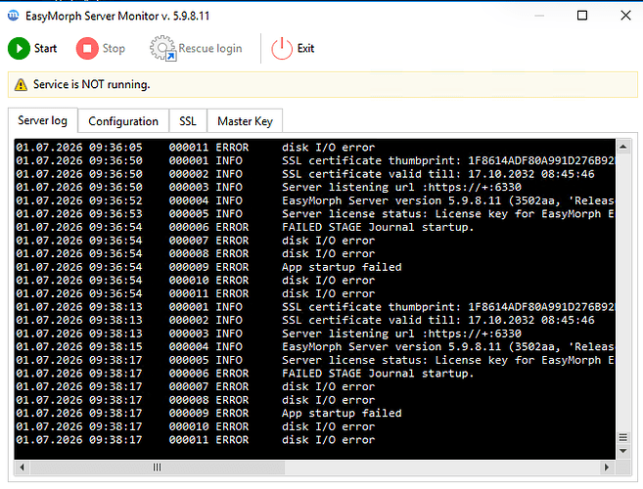The height and width of the screenshot is (489, 643).
Task: Open the SSL tab
Action: (x=188, y=121)
